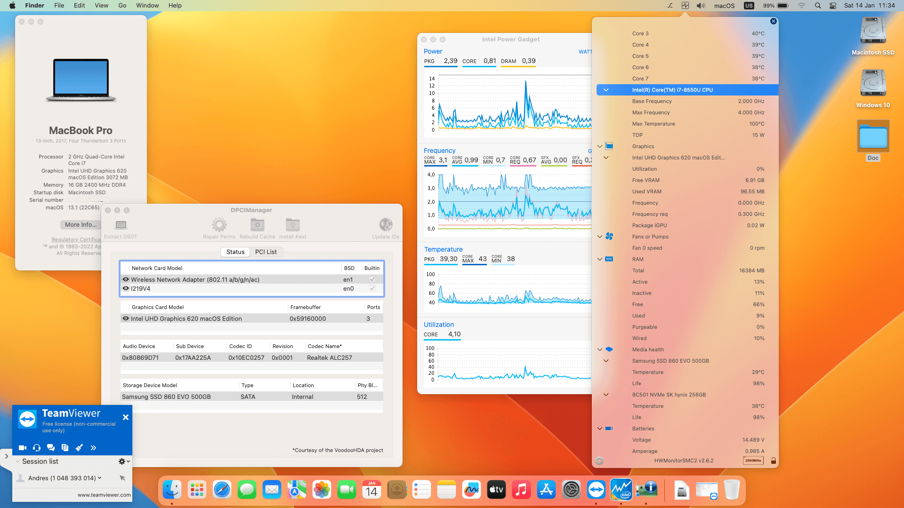Open the Window menu
The image size is (904, 508).
[x=147, y=6]
